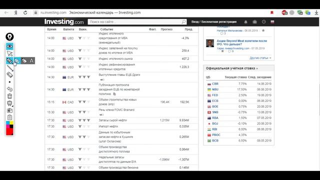Go back with the browser back arrow
This screenshot has height=180, width=320.
click(6, 12)
